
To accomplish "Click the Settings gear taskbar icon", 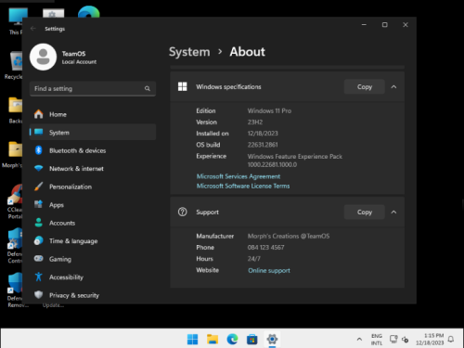I will point(272,340).
